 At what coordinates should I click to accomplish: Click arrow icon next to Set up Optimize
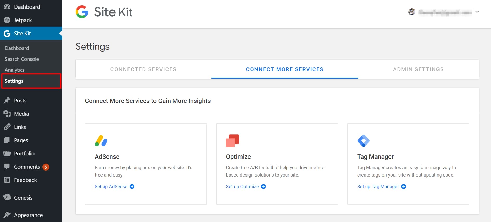263,187
